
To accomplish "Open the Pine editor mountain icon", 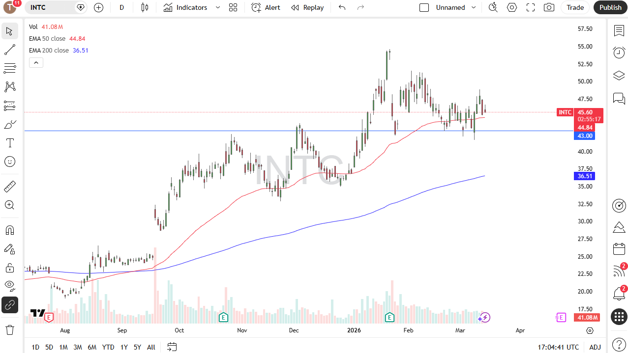I will point(619,227).
